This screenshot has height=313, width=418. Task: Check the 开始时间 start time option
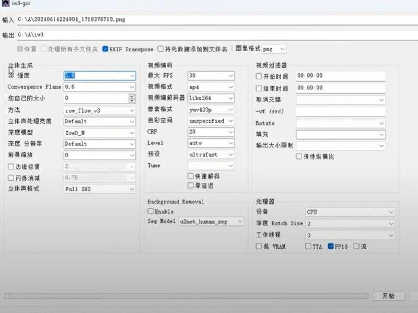258,75
